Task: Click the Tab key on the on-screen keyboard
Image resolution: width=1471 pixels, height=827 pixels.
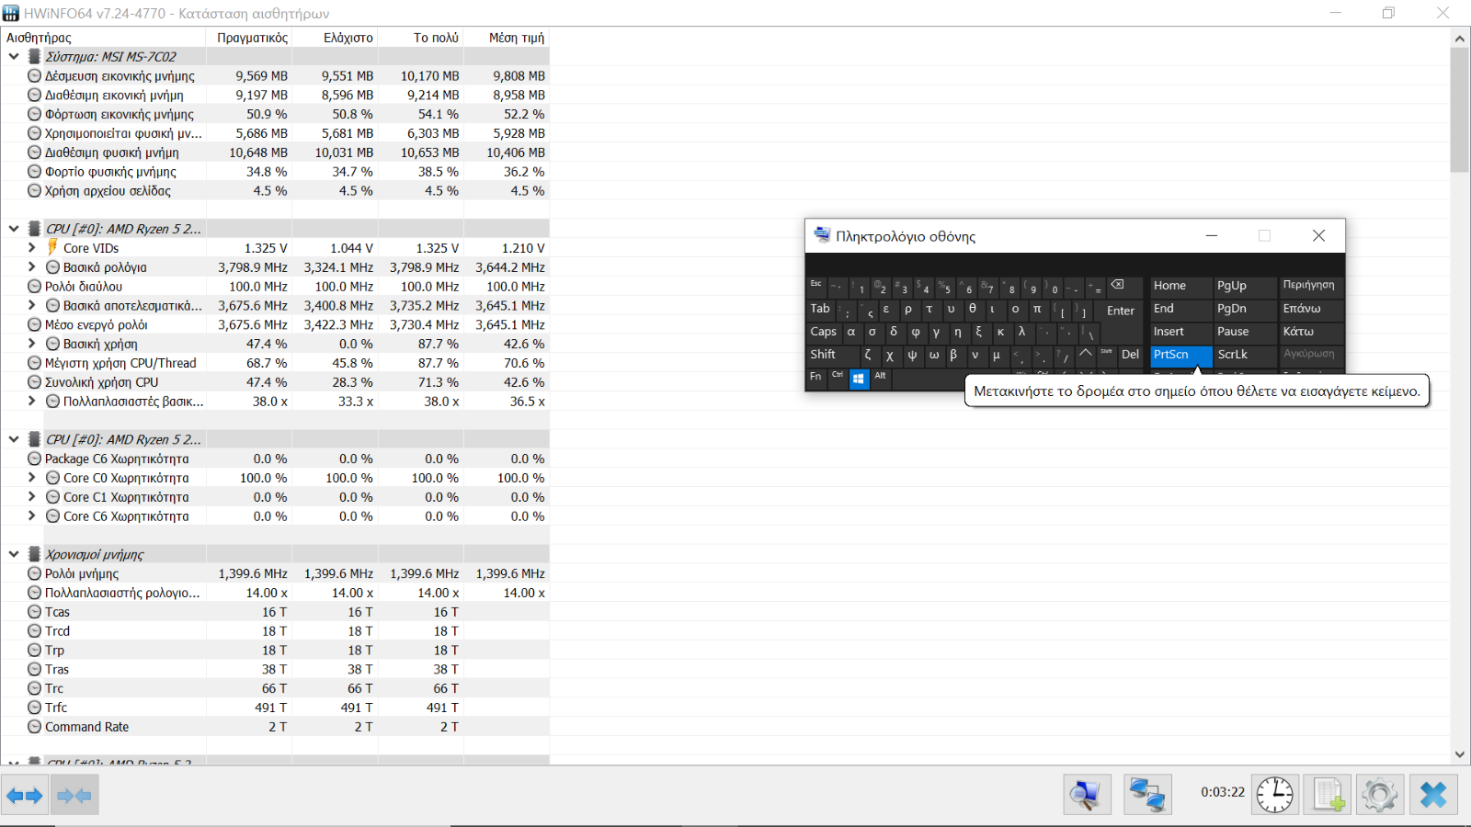Action: [820, 309]
